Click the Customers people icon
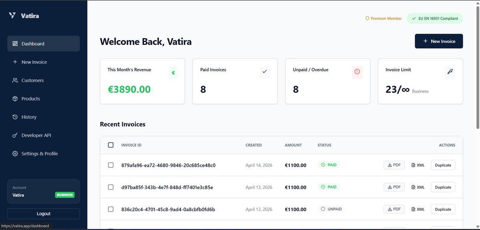Viewport: 480px width, 230px height. click(x=15, y=80)
